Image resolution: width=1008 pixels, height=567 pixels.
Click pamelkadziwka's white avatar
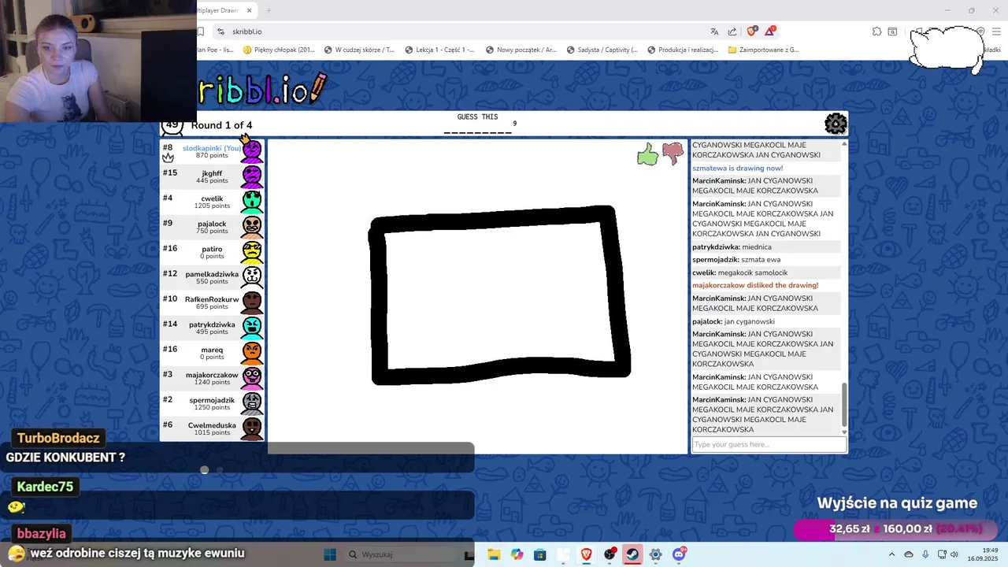click(252, 277)
